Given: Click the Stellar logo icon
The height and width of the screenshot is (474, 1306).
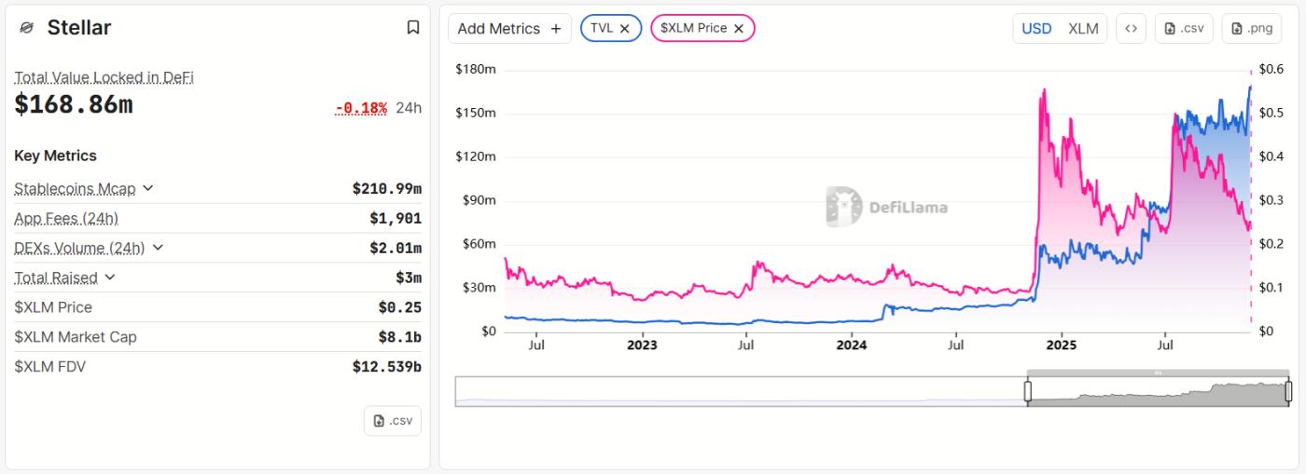Looking at the screenshot, I should click(26, 28).
